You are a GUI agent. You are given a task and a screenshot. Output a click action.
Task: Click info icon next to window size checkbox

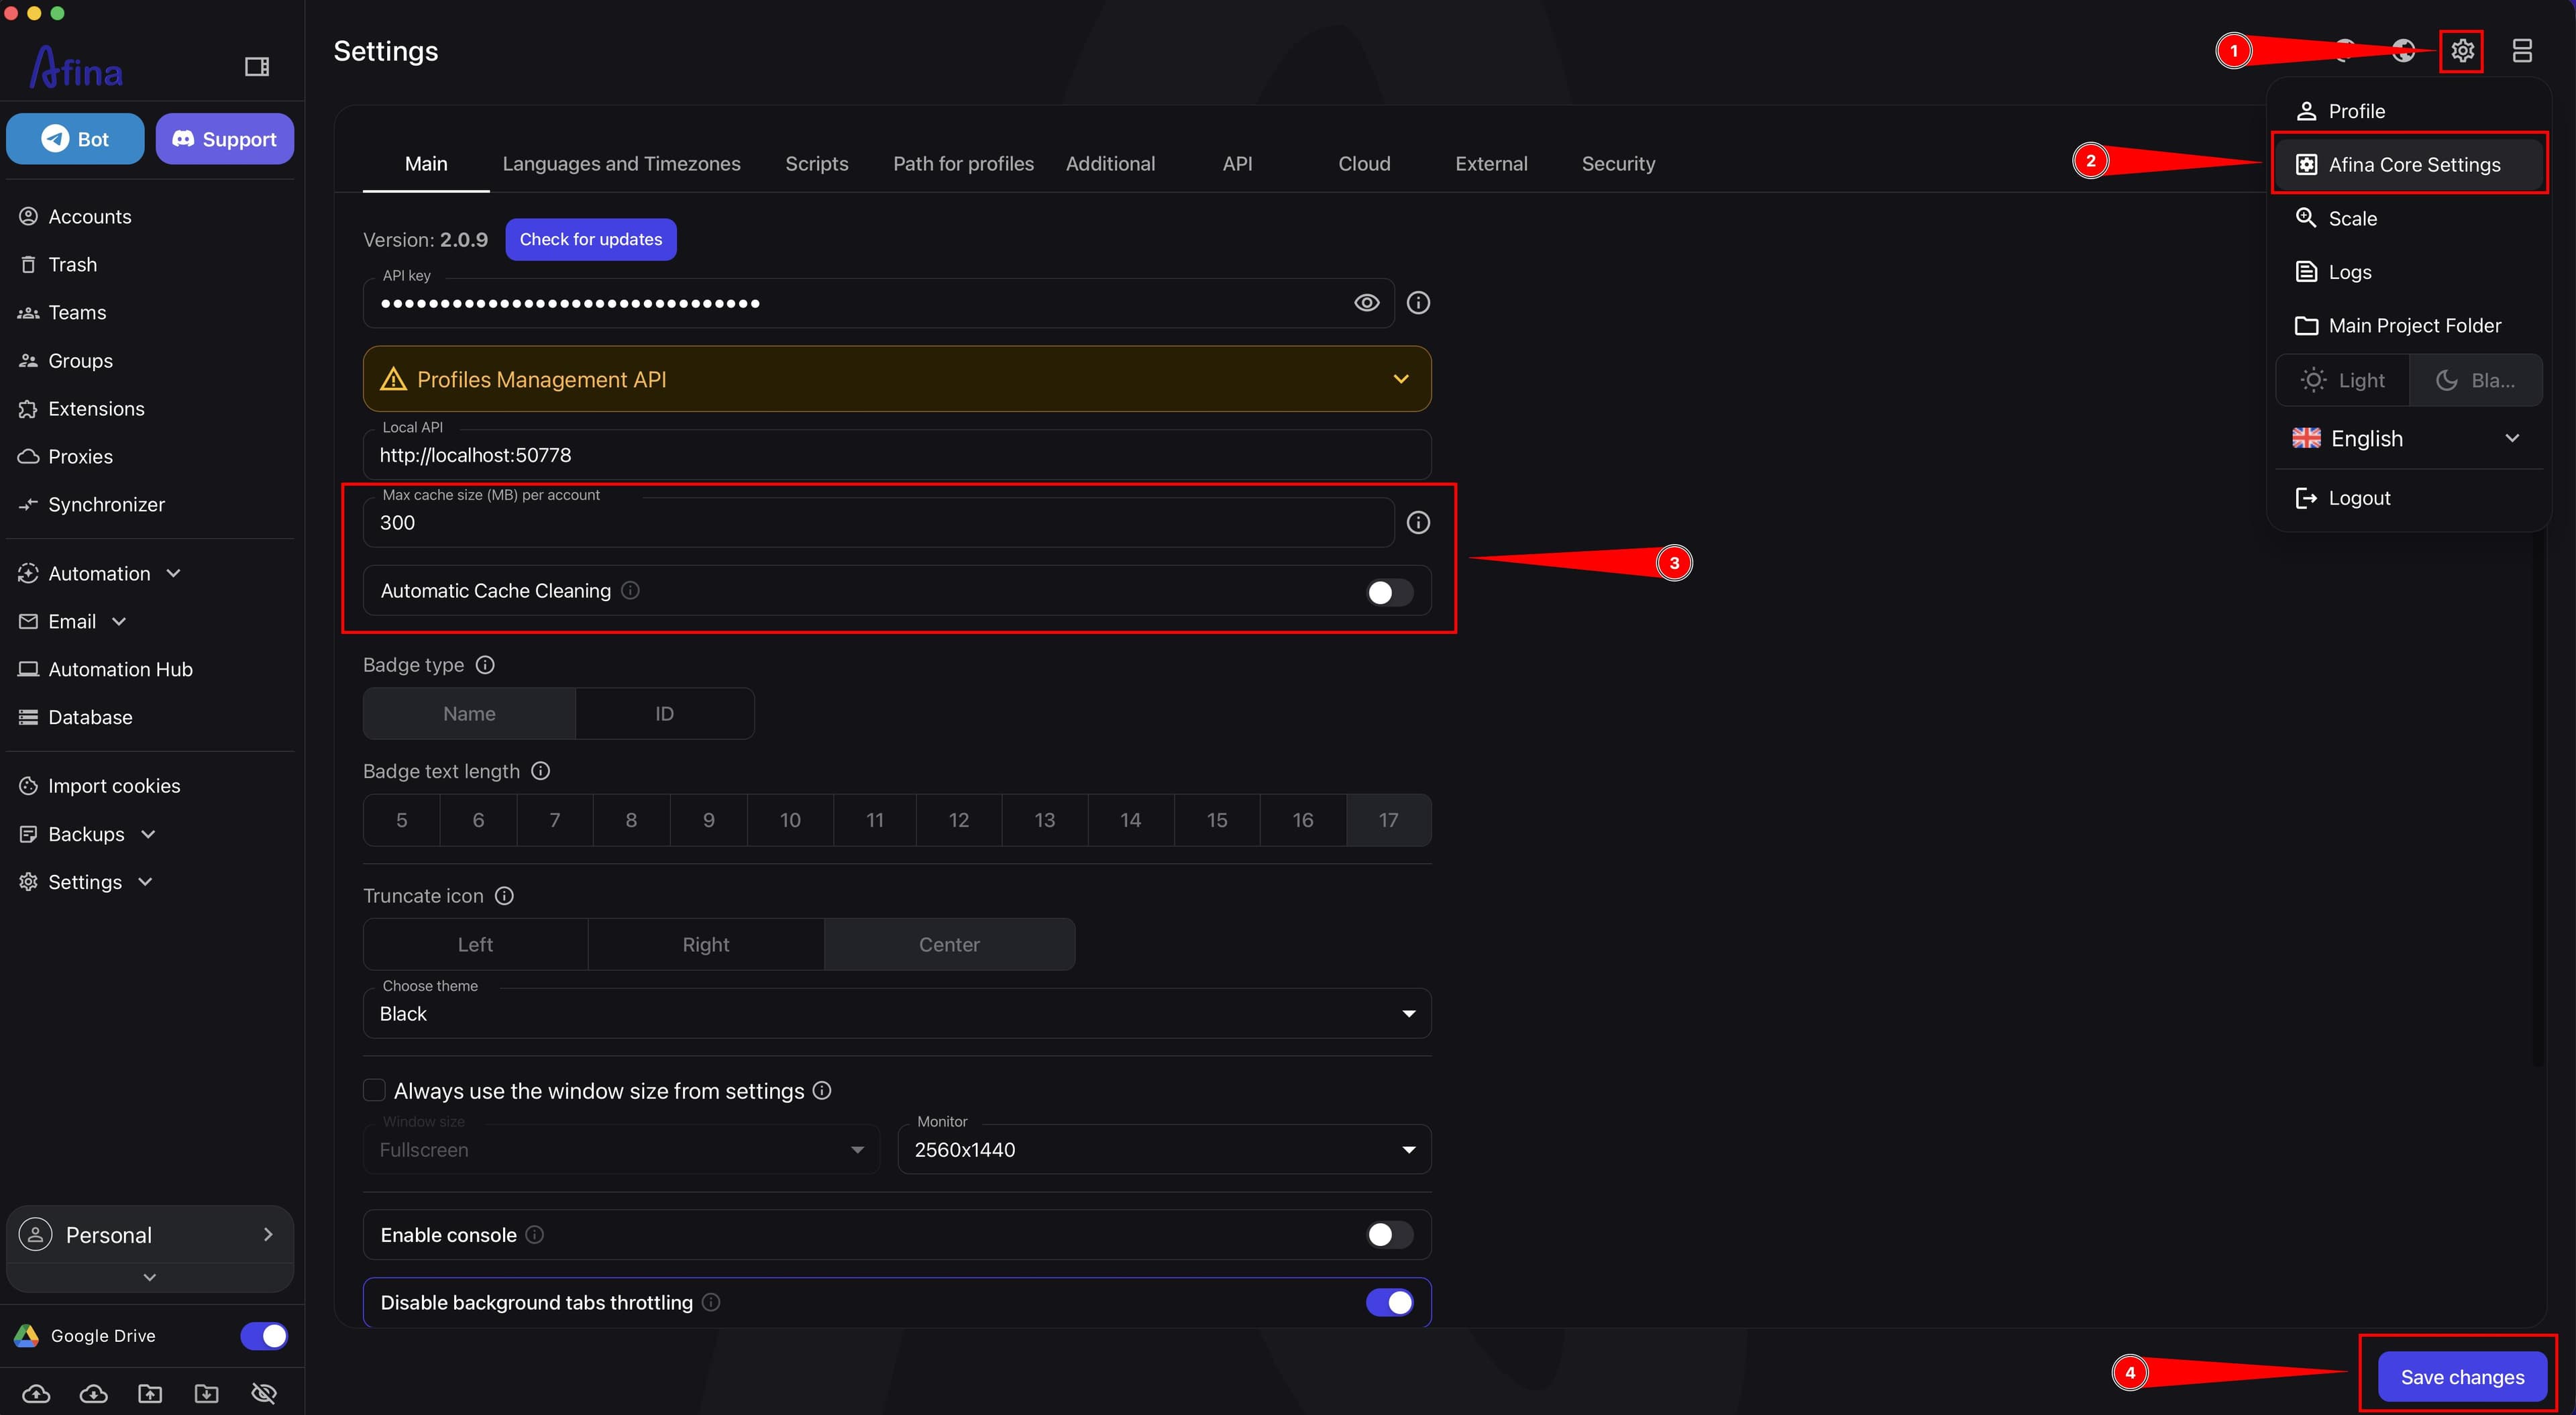822,1090
